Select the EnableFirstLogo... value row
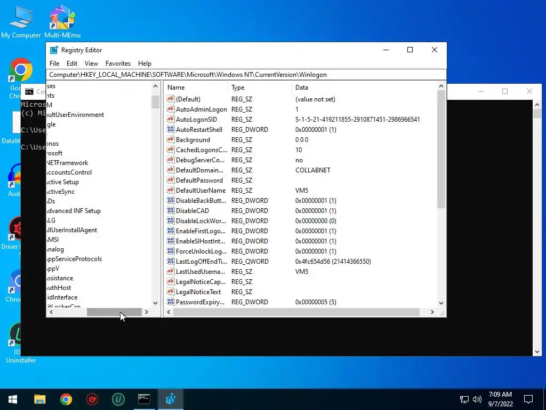This screenshot has height=410, width=546. coord(301,231)
